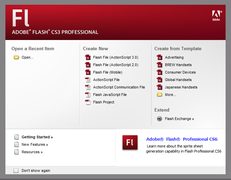
Task: Click the large Fl logo in header
Action: (x=21, y=18)
